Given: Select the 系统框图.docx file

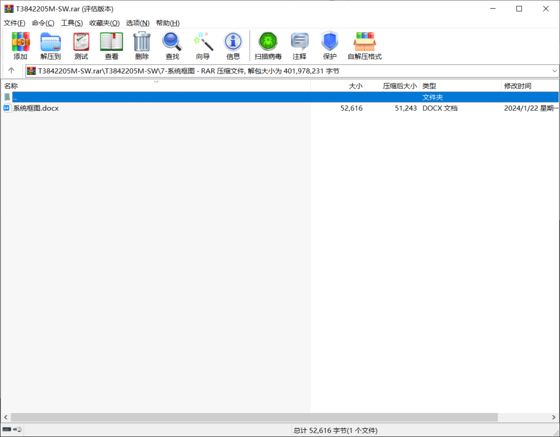Looking at the screenshot, I should click(36, 108).
